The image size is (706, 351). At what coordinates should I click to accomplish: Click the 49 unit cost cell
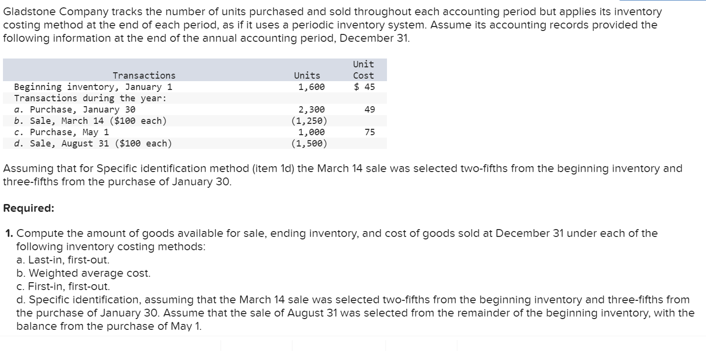tap(369, 110)
